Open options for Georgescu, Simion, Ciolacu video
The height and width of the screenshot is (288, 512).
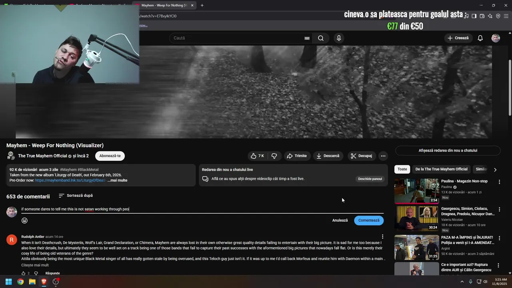(x=499, y=209)
